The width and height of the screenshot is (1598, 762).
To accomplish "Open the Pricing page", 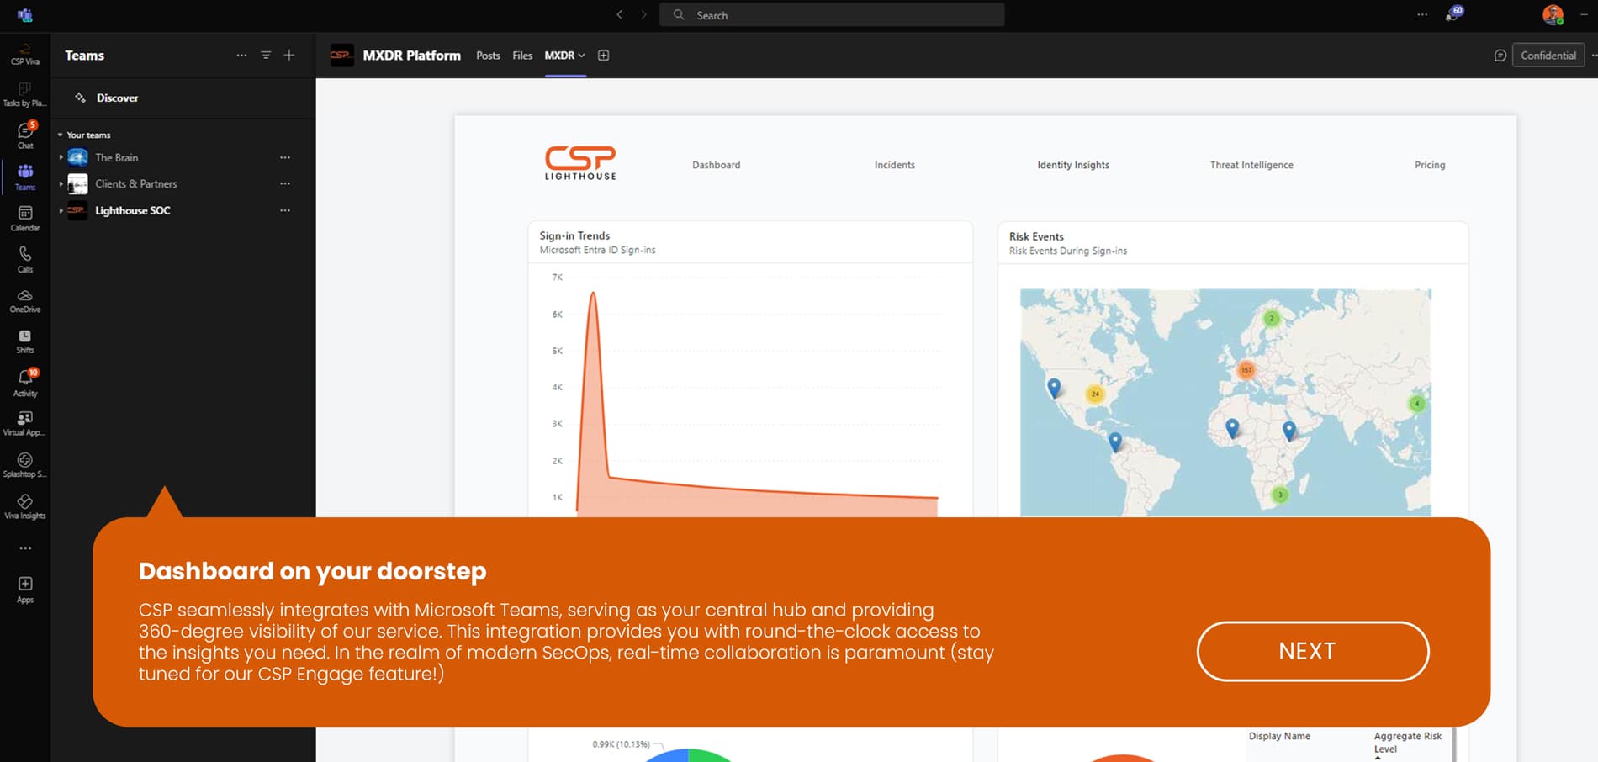I will tap(1430, 165).
